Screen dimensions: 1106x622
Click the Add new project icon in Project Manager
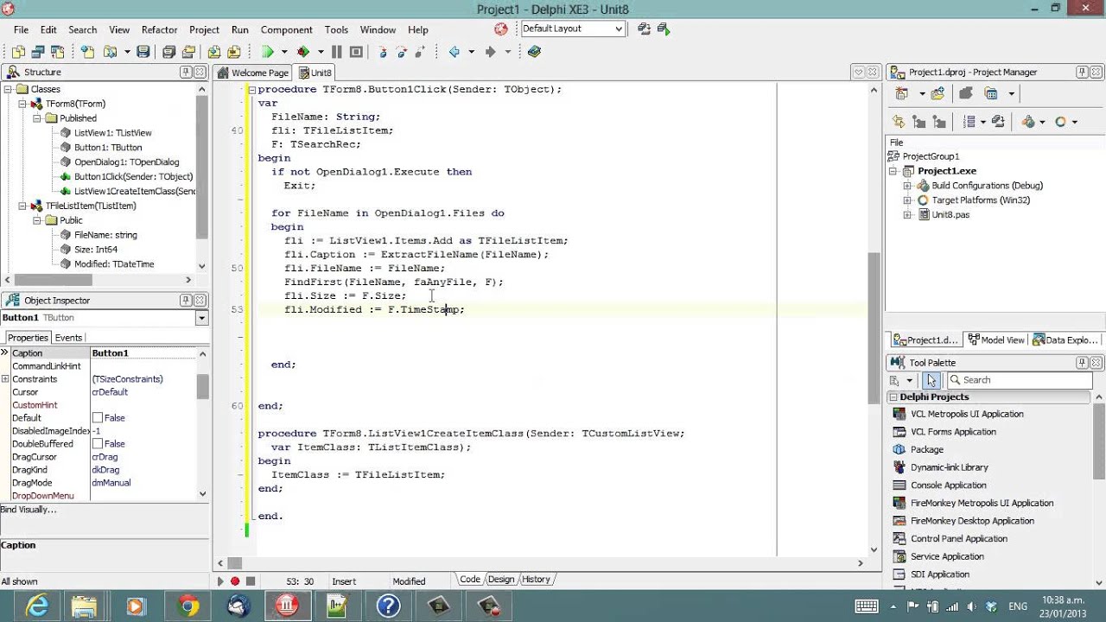click(902, 93)
